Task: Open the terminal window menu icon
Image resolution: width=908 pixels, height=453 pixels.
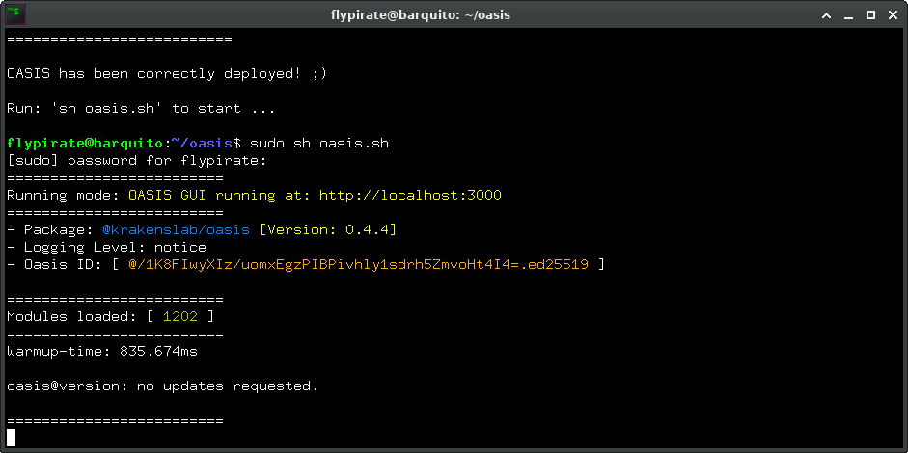Action: [x=15, y=13]
